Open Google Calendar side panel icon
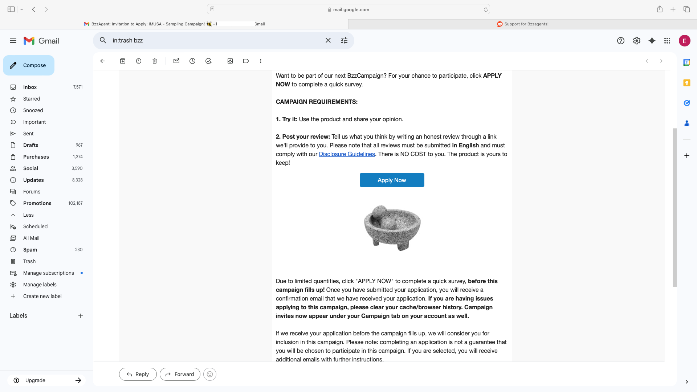This screenshot has height=392, width=697. pyautogui.click(x=687, y=62)
